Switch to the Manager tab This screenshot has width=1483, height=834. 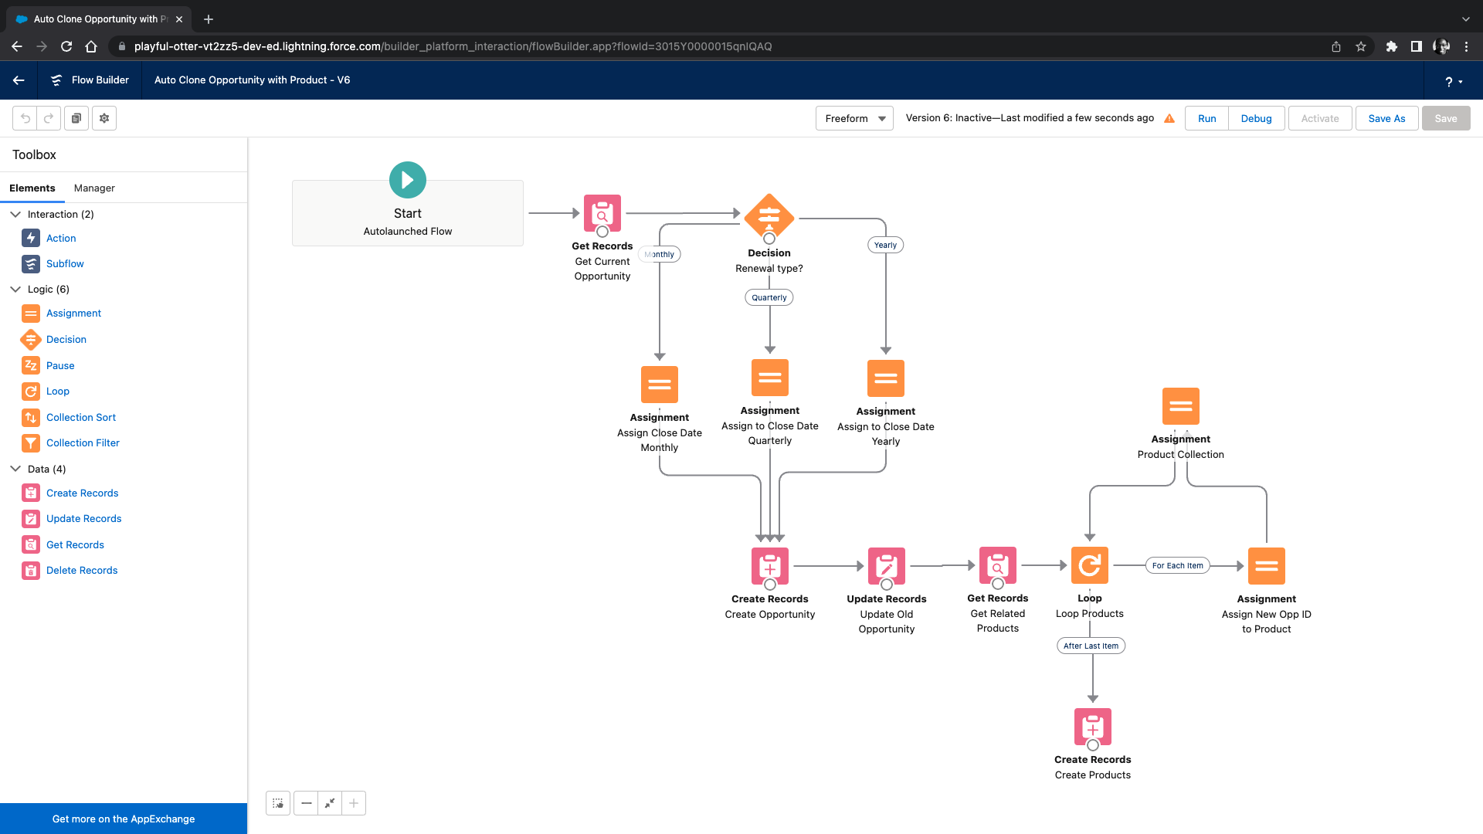[x=93, y=188]
